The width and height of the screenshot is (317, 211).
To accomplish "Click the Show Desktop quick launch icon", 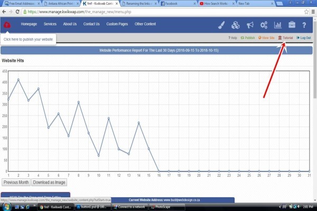I will point(17,207).
